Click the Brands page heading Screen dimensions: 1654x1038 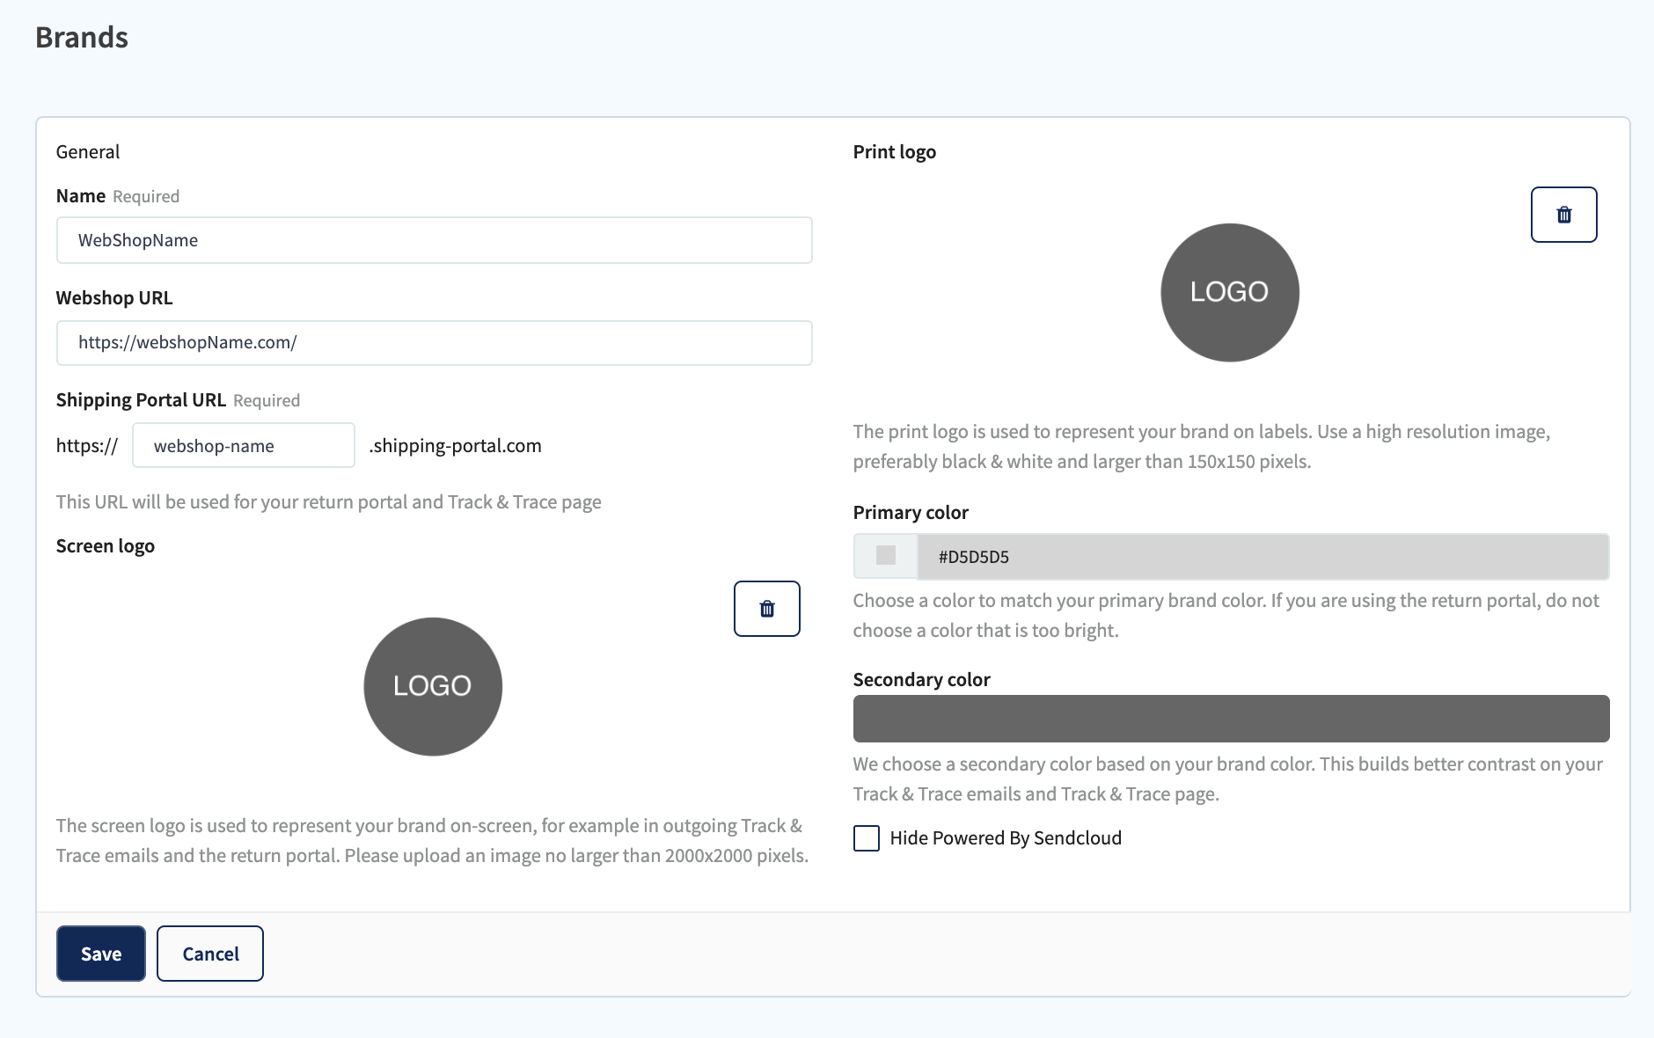[82, 37]
